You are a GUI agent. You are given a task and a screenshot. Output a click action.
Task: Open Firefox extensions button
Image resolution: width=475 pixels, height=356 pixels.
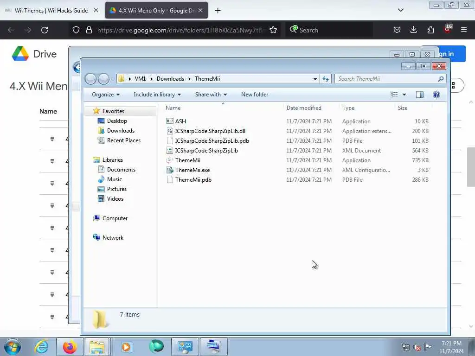pos(430,30)
